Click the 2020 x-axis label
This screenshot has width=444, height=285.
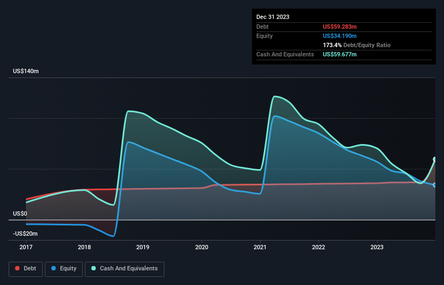202,247
